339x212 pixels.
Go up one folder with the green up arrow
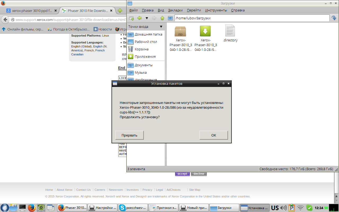pos(162,18)
